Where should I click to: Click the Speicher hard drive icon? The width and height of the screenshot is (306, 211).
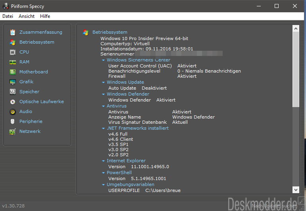(13, 92)
